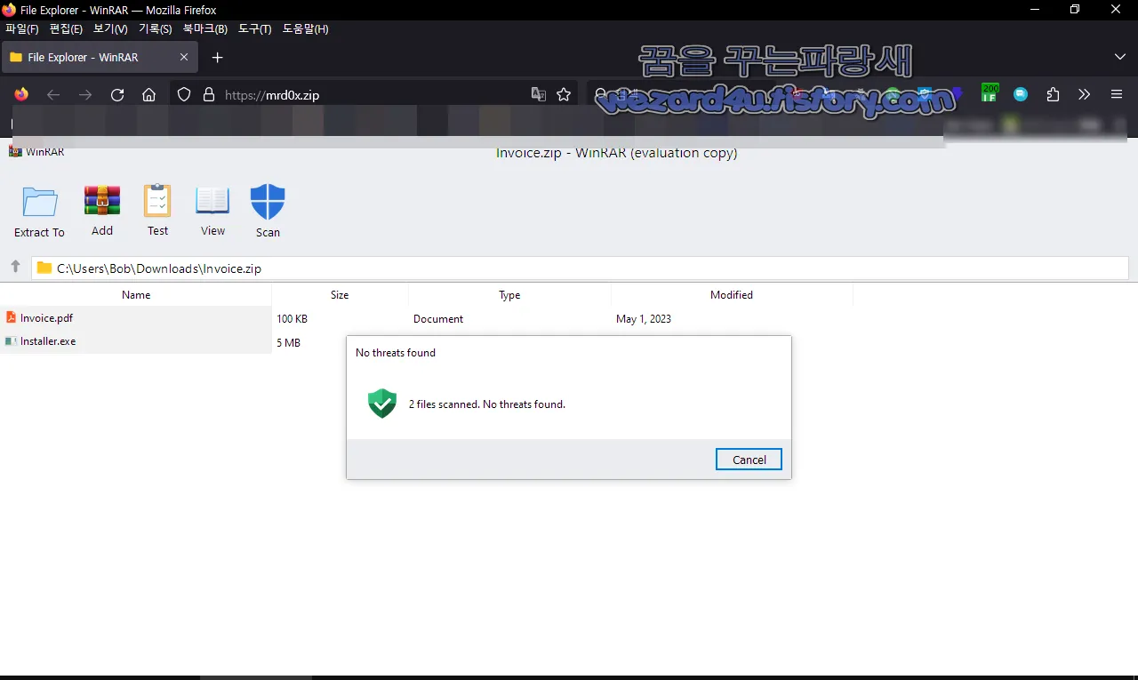This screenshot has height=680, width=1138.
Task: Click the translate page icon in address bar
Action: (x=538, y=94)
